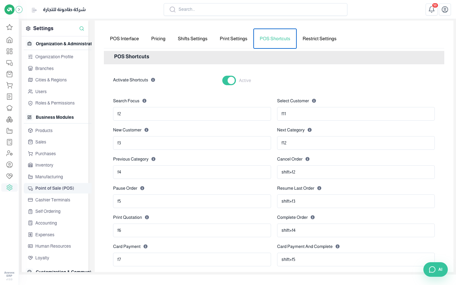Viewport: 456px width, 285px height.
Task: Select the Restrict Settings tab
Action: pyautogui.click(x=320, y=39)
